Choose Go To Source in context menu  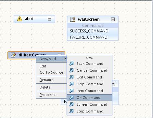(x=52, y=72)
